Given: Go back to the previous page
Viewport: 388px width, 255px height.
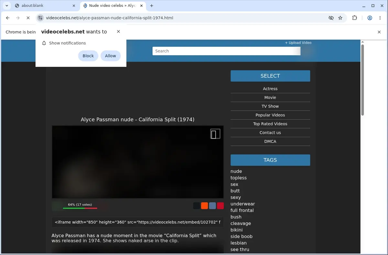Looking at the screenshot, I should [8, 18].
